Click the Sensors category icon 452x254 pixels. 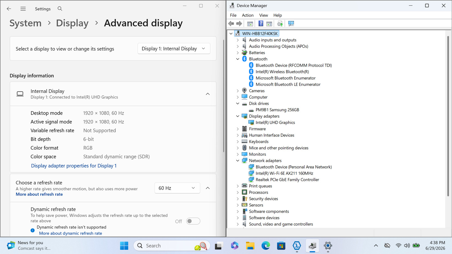(x=244, y=205)
